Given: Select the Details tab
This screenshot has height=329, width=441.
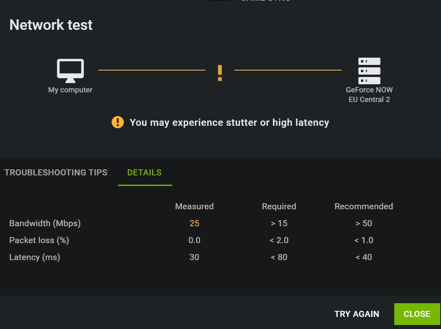Looking at the screenshot, I should click(x=144, y=173).
